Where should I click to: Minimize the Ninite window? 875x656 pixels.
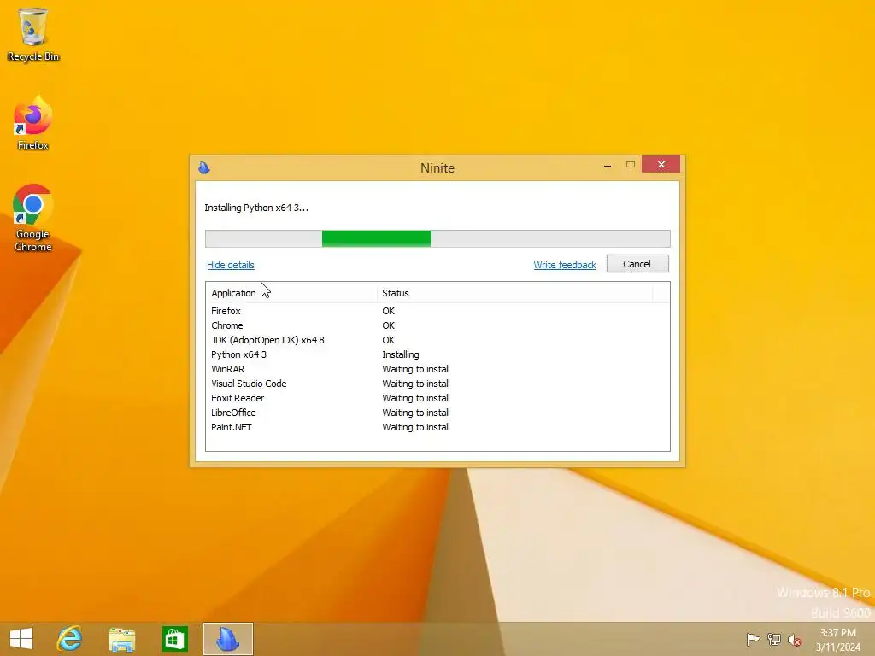pos(608,165)
